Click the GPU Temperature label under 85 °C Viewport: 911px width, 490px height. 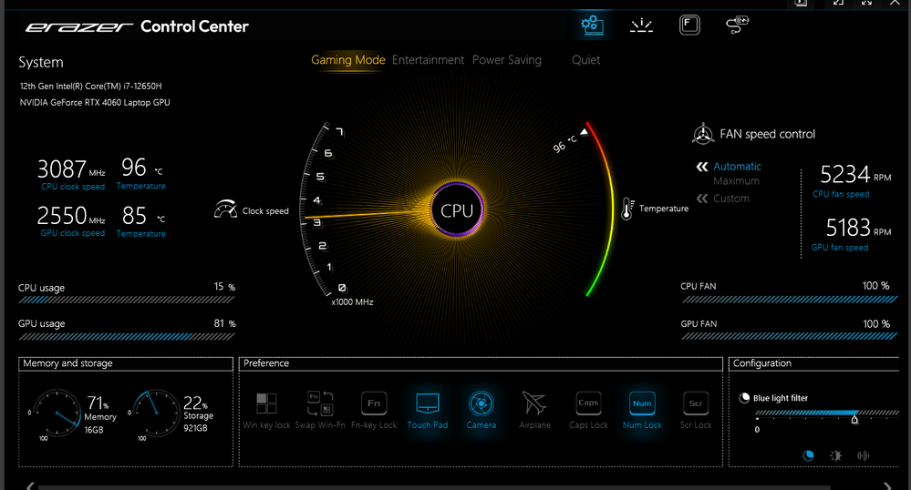140,234
